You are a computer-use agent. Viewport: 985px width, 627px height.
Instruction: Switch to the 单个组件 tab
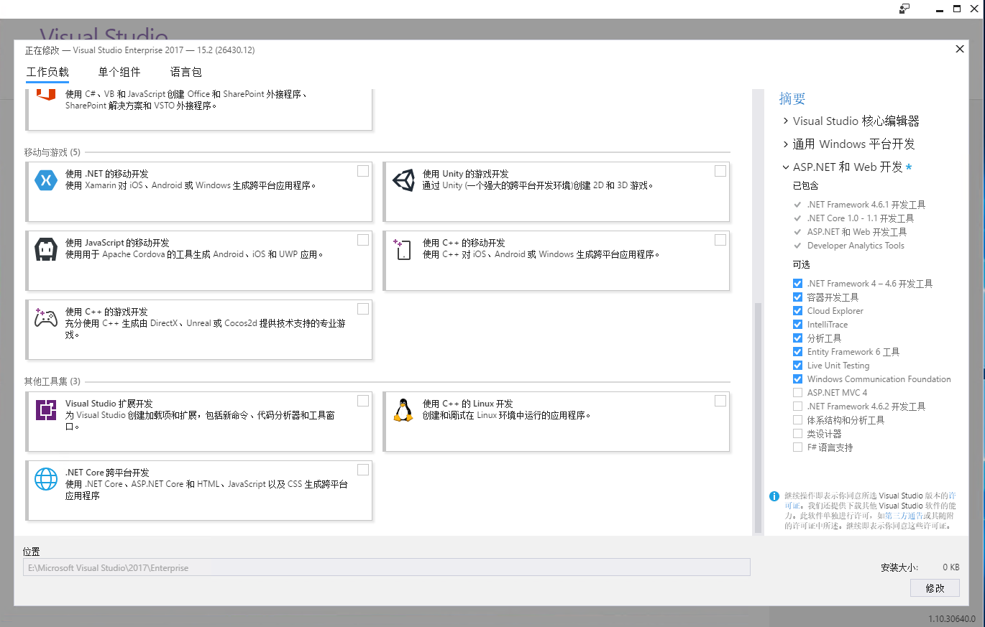pyautogui.click(x=119, y=72)
